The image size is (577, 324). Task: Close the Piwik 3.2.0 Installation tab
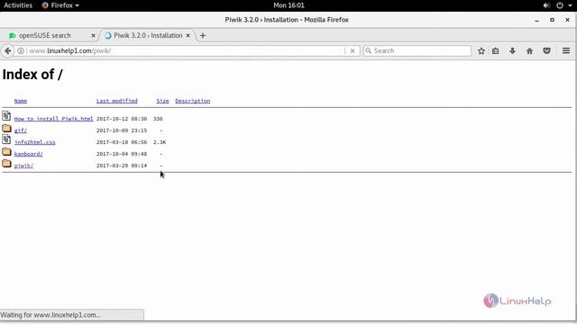188,36
